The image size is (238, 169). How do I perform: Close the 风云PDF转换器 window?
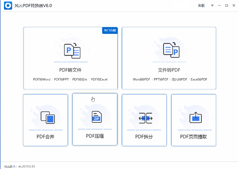234,6
